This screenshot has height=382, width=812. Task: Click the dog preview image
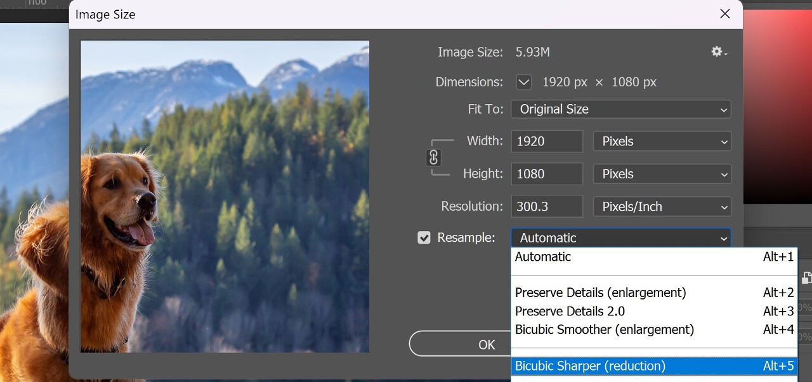(x=225, y=197)
